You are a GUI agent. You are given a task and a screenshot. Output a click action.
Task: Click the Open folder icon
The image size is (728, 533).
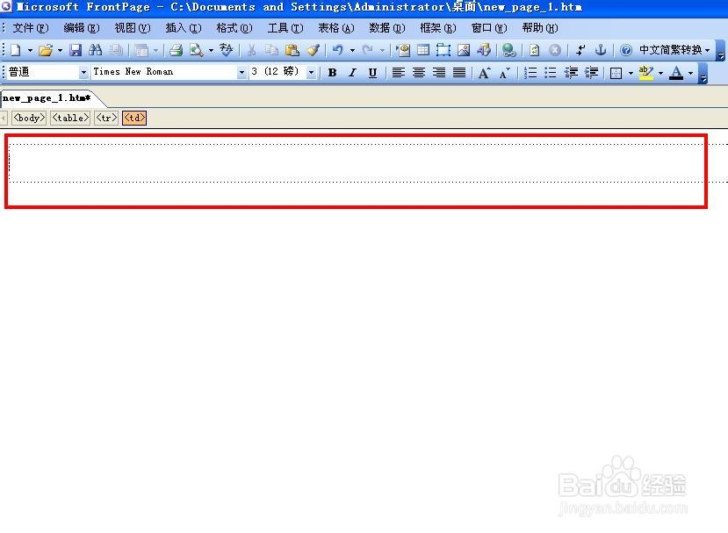click(46, 50)
